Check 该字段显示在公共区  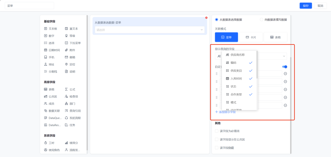(217, 139)
